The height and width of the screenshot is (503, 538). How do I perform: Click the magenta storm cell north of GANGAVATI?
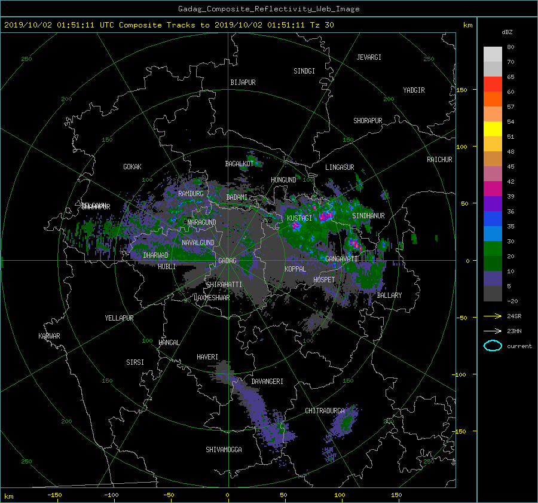click(356, 245)
